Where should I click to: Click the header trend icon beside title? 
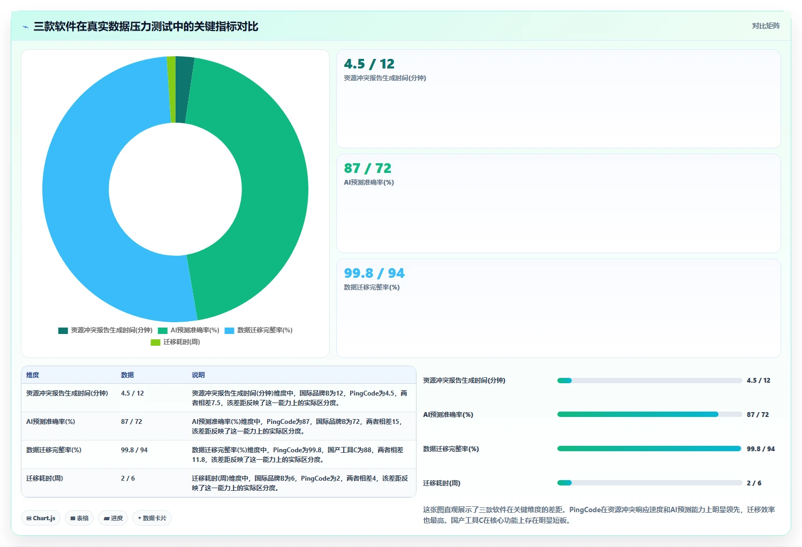point(25,27)
